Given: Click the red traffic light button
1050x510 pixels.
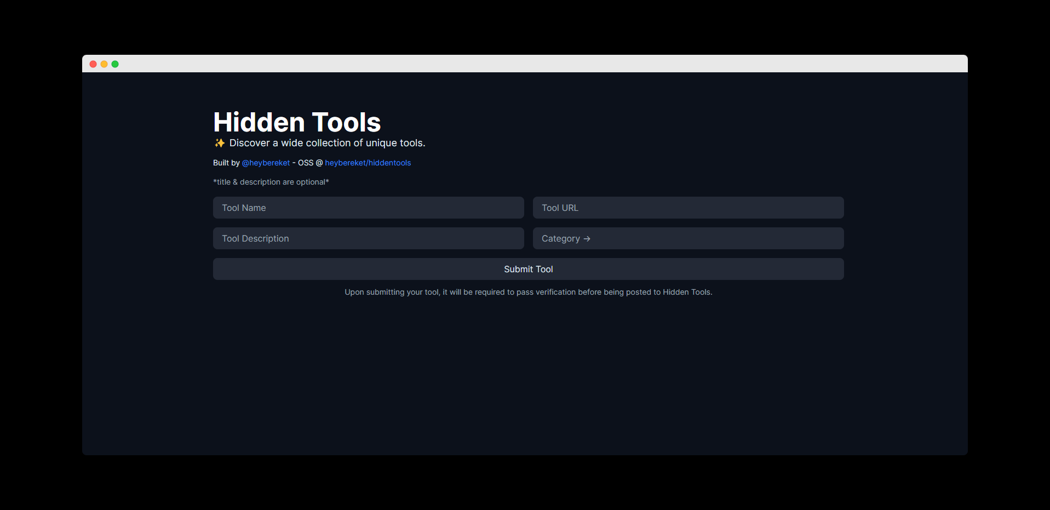Looking at the screenshot, I should click(93, 64).
